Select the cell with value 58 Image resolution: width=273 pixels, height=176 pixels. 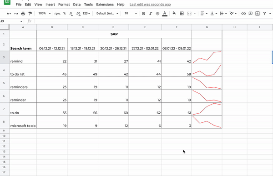pos(177,70)
